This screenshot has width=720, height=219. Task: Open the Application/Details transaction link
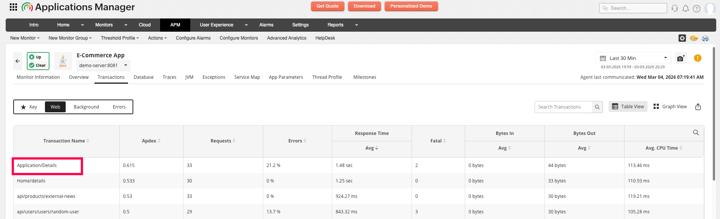click(x=37, y=165)
